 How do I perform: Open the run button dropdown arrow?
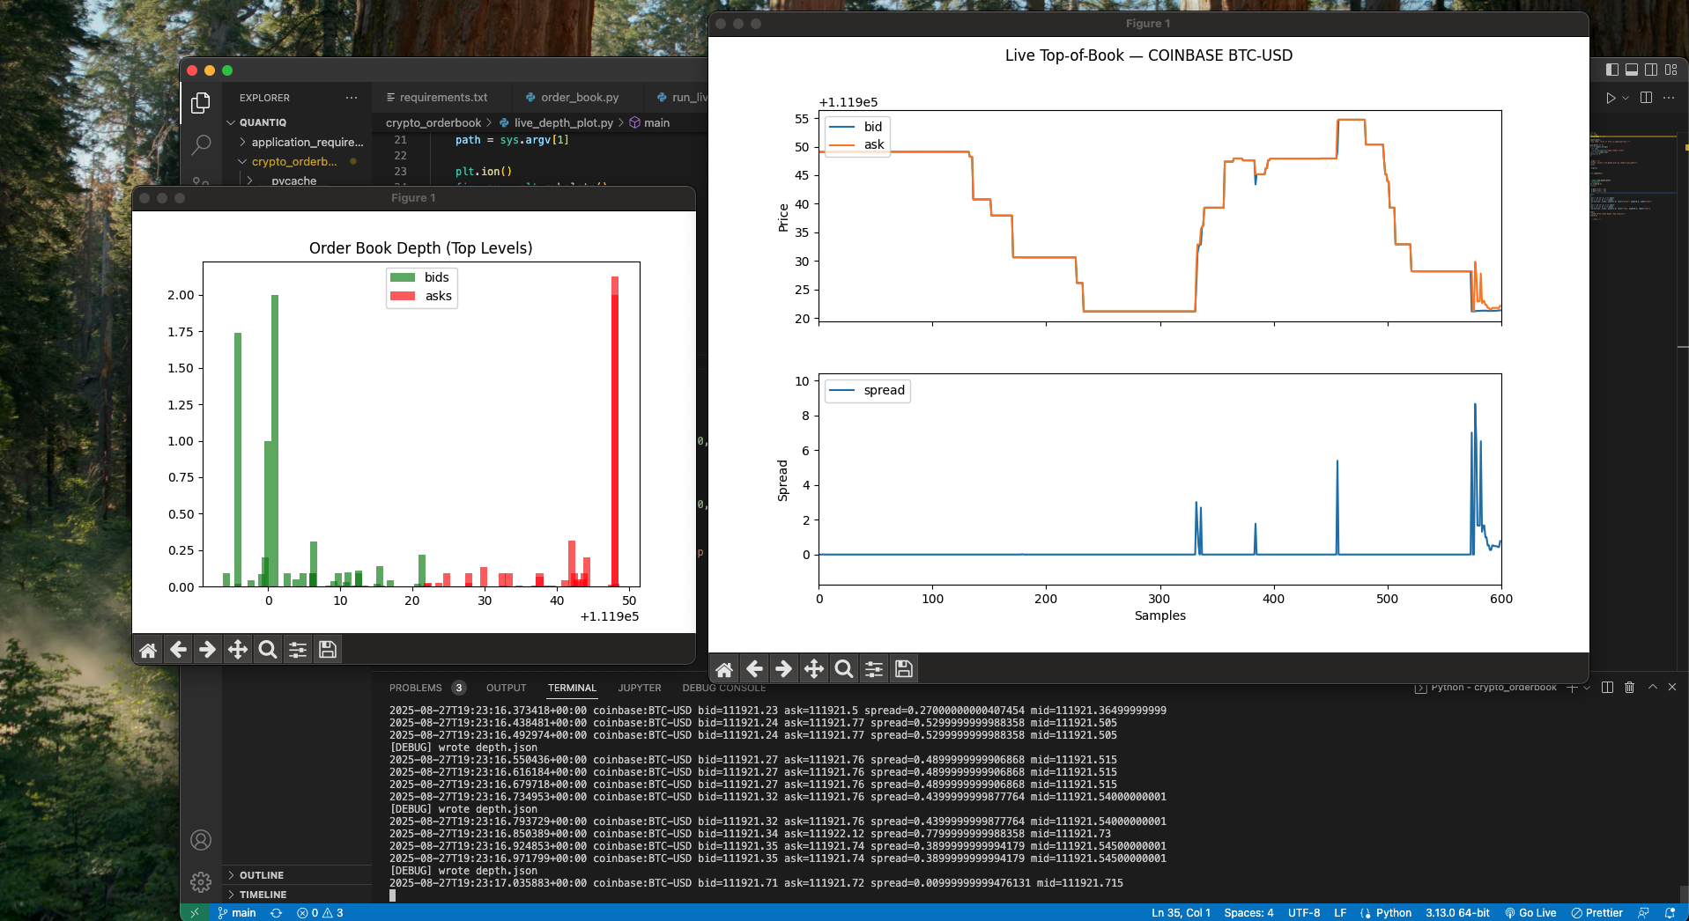tap(1626, 98)
